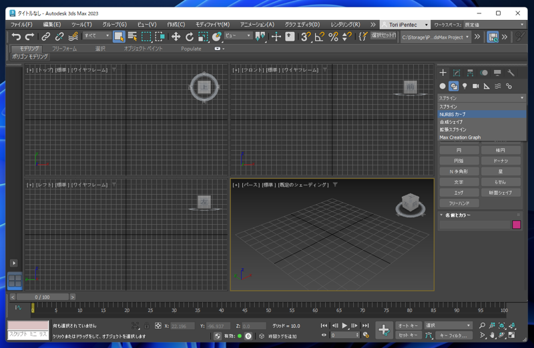
Task: Click the ドーナツ shape button
Action: pos(501,161)
